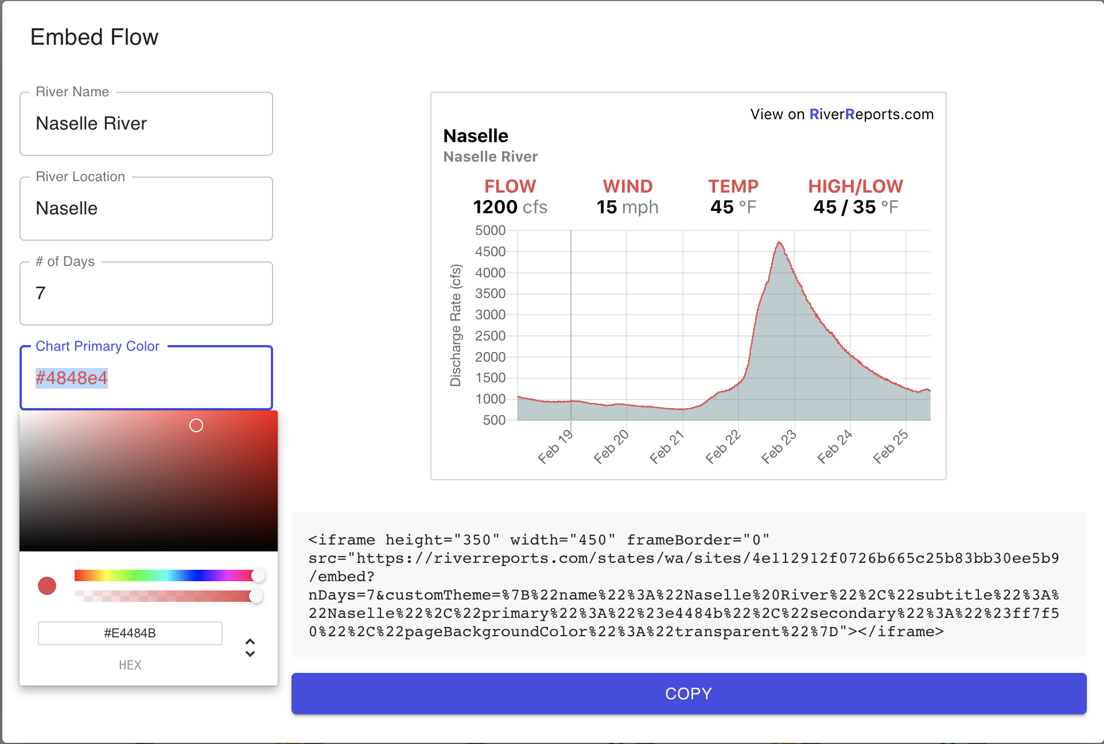Click the iframe embed code block

[x=687, y=585]
